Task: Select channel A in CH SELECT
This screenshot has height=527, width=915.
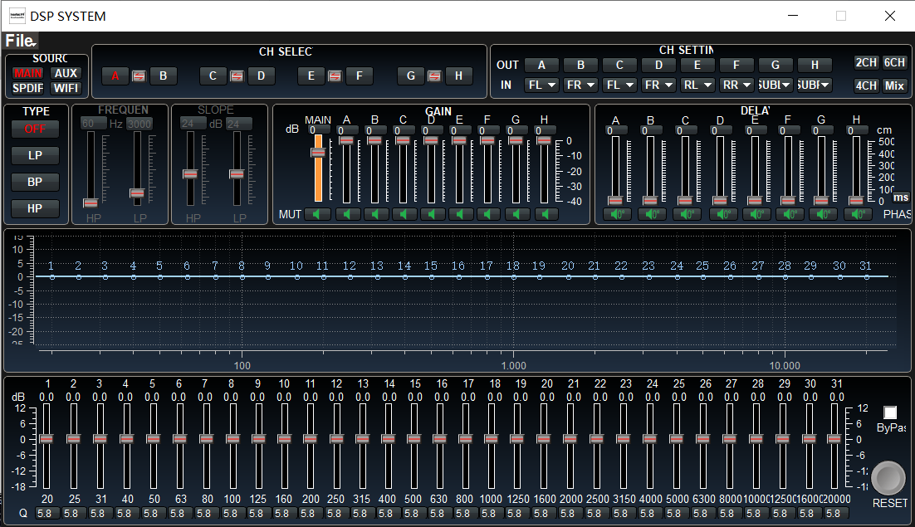Action: pyautogui.click(x=115, y=76)
